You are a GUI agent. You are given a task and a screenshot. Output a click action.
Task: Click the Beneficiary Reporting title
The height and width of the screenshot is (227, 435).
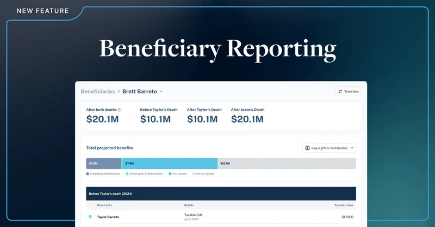pos(218,49)
